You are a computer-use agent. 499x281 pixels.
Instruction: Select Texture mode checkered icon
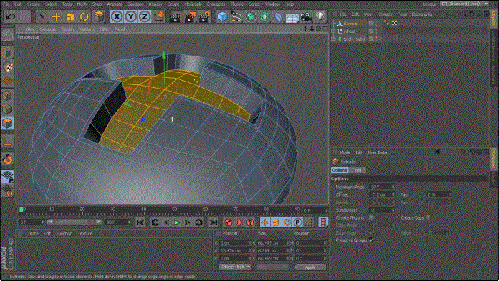coord(7,67)
